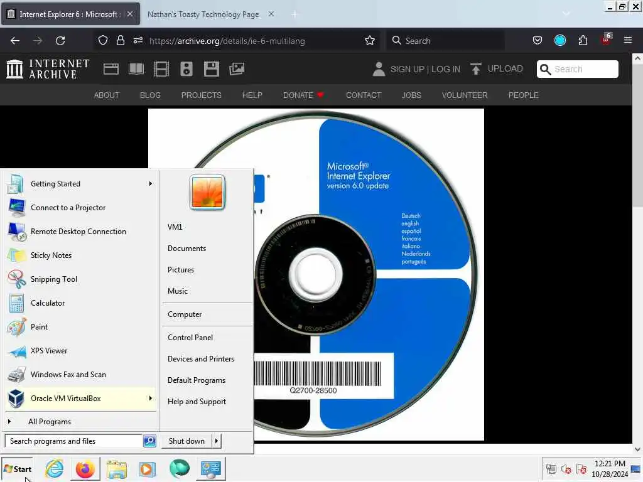The height and width of the screenshot is (482, 643).
Task: Open the DONATE navigation link
Action: tap(303, 95)
